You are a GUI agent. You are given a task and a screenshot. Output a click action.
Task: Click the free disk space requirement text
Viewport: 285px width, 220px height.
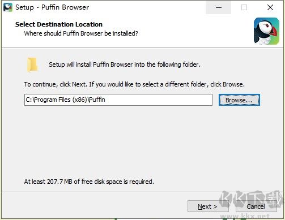pyautogui.click(x=89, y=182)
